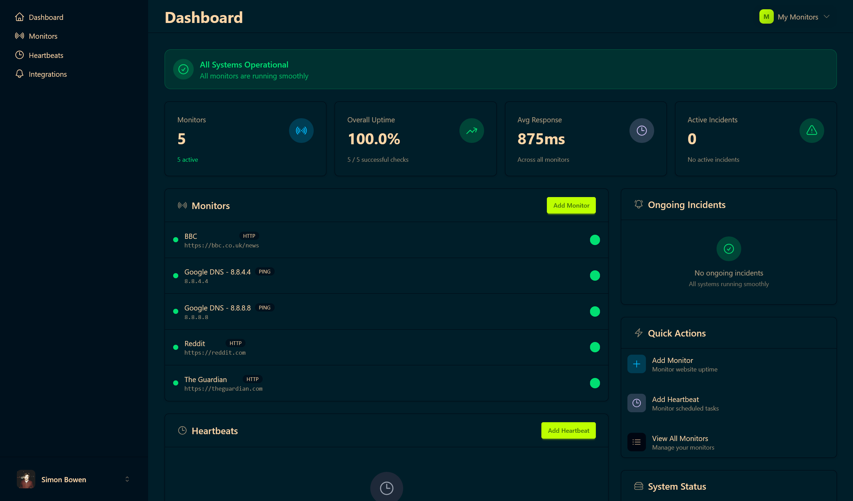Click the green status dot for BBC monitor
Image resolution: width=853 pixels, height=501 pixels.
(x=595, y=240)
